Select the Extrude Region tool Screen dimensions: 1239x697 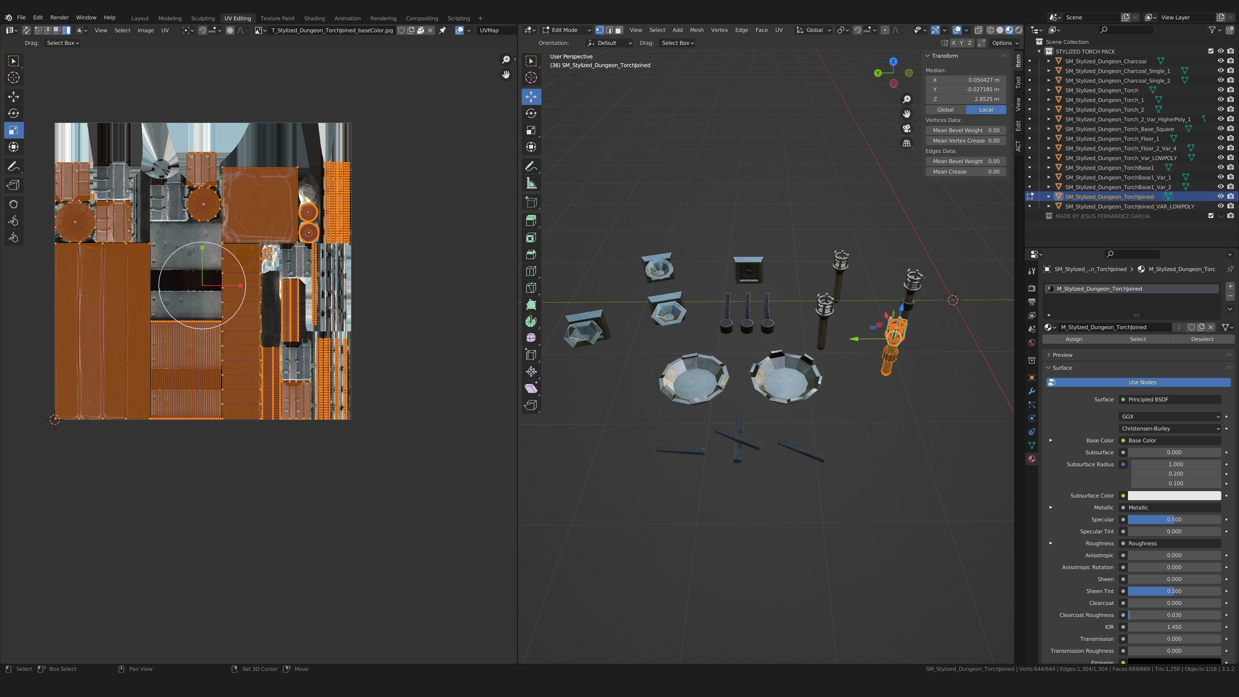tap(531, 221)
